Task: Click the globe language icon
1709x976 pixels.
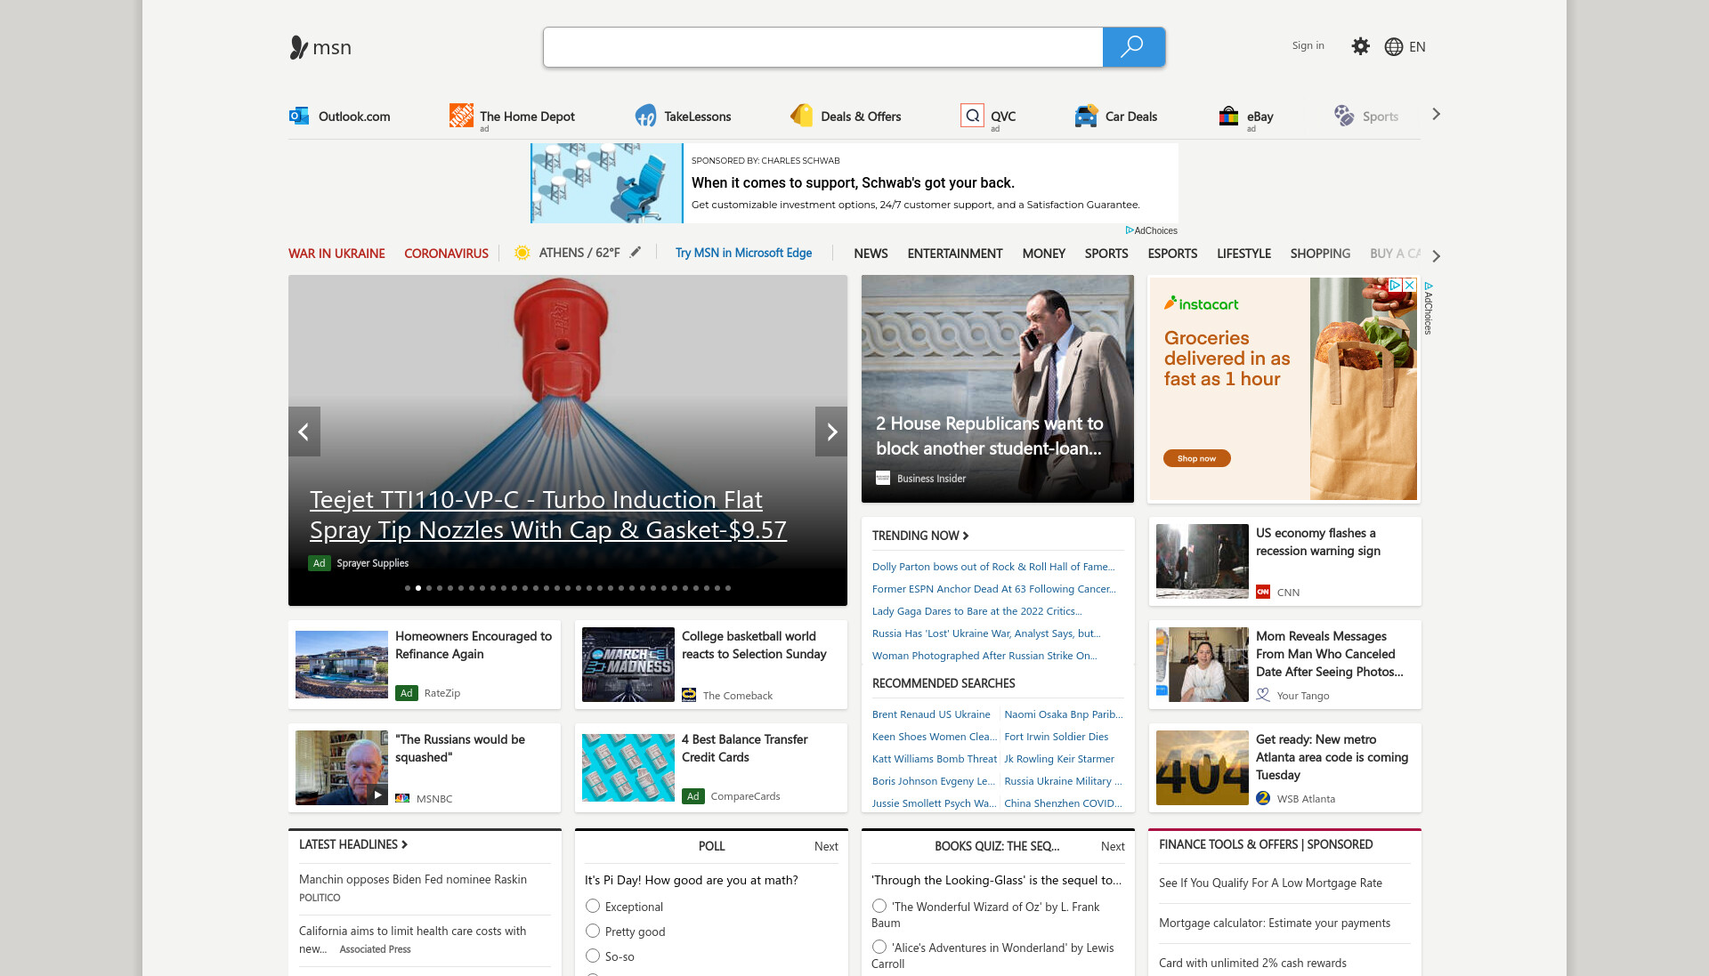Action: [x=1394, y=47]
